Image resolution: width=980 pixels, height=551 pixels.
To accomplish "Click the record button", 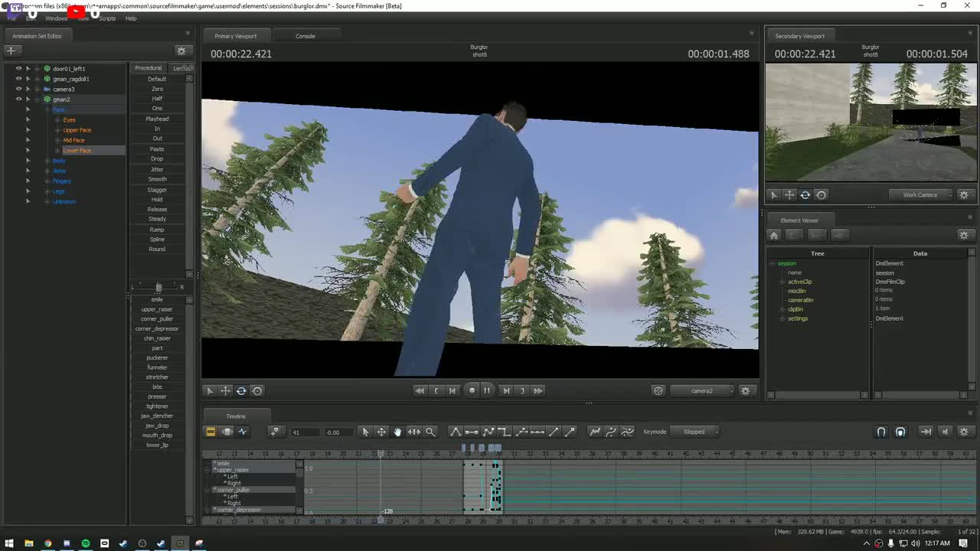I will (x=472, y=390).
